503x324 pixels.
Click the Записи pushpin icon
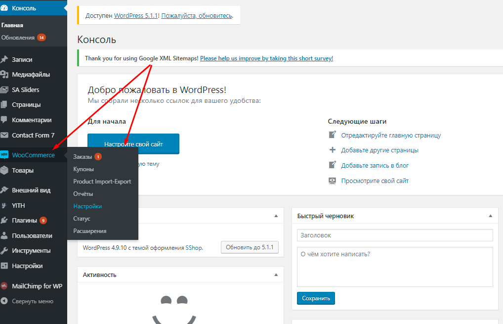[x=4, y=59]
